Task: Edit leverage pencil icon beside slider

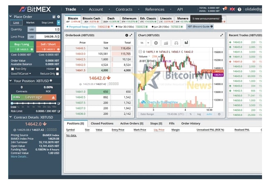Action: tap(59, 103)
